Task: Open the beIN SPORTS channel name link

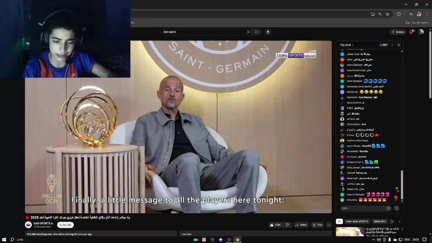Action: (x=42, y=223)
